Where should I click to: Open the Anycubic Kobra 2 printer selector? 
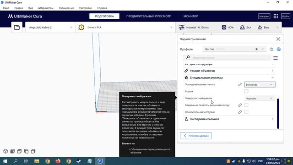[x=50, y=27]
